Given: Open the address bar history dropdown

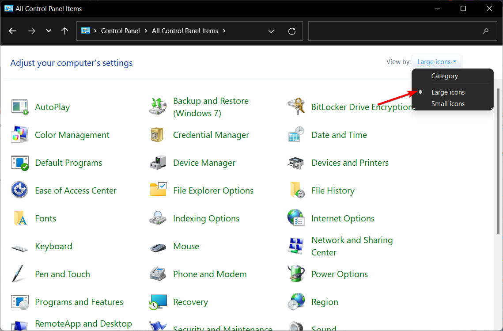Looking at the screenshot, I should [x=271, y=31].
